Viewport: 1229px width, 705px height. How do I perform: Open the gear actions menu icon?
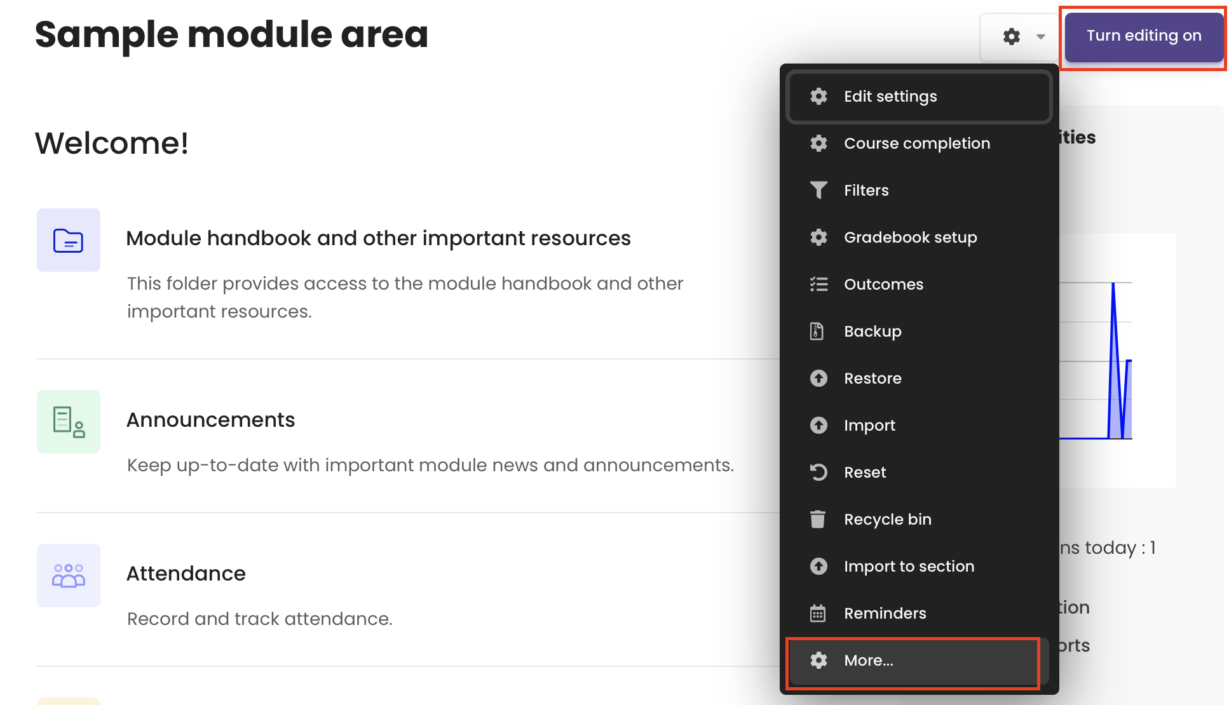[x=1012, y=37]
